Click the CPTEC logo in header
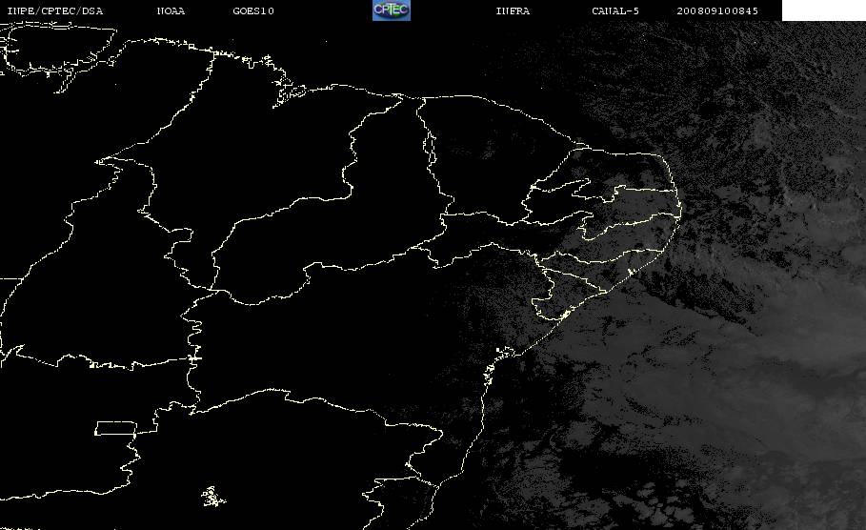The height and width of the screenshot is (530, 866). point(391,10)
